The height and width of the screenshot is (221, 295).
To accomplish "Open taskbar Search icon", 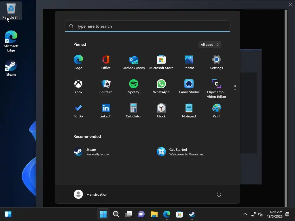I will tap(116, 214).
